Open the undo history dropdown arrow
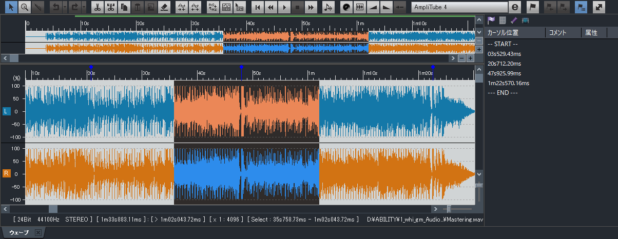 [x=65, y=7]
